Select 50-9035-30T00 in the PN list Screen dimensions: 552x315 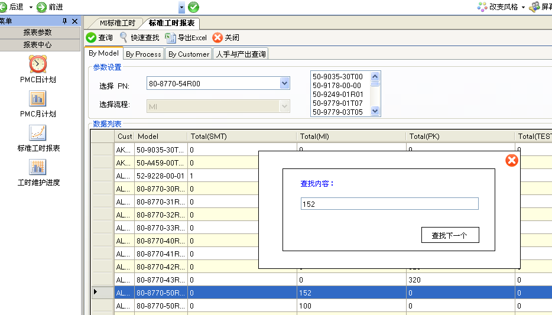point(337,76)
